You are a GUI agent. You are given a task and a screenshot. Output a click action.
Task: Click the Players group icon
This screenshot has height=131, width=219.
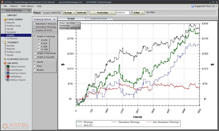point(5,59)
